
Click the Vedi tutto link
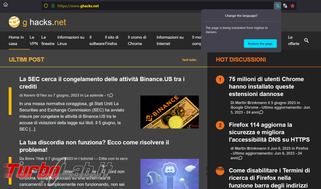(x=189, y=60)
